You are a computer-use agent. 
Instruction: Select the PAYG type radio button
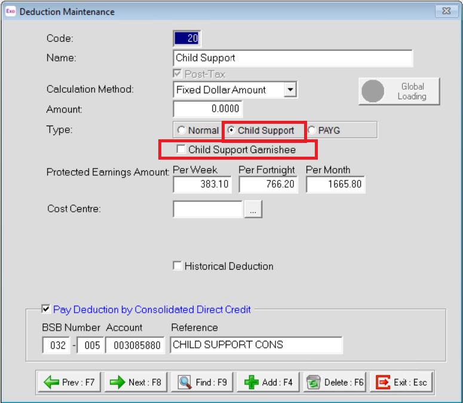tap(311, 130)
